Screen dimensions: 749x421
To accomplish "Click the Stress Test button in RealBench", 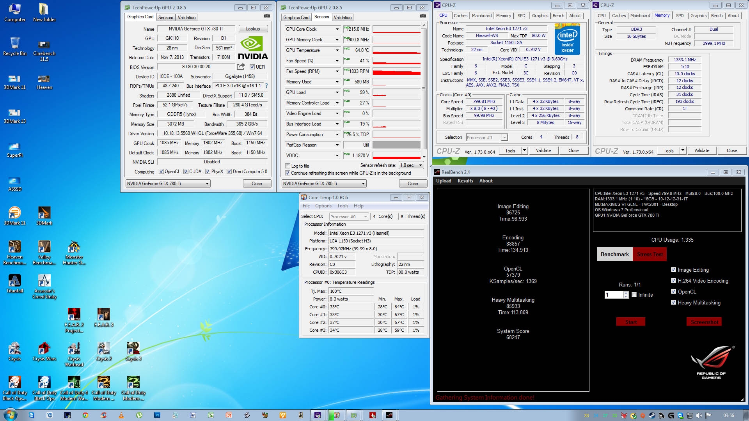I will tap(650, 254).
